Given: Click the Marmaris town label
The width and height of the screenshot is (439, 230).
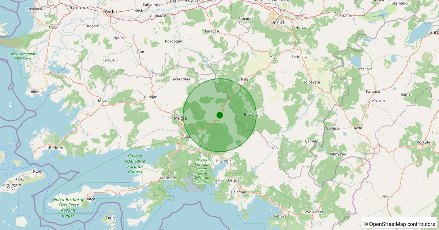Looking at the screenshot, I should pos(168,178).
